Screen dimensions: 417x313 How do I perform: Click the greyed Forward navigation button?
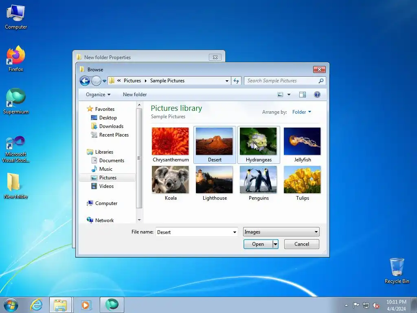pyautogui.click(x=96, y=81)
